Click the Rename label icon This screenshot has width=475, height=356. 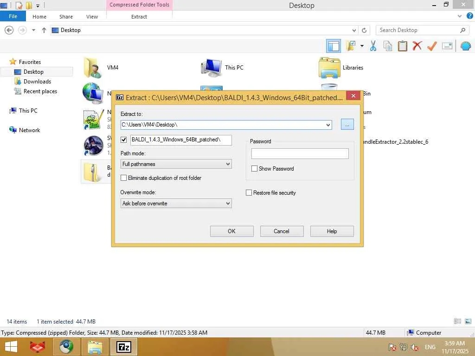point(447,46)
